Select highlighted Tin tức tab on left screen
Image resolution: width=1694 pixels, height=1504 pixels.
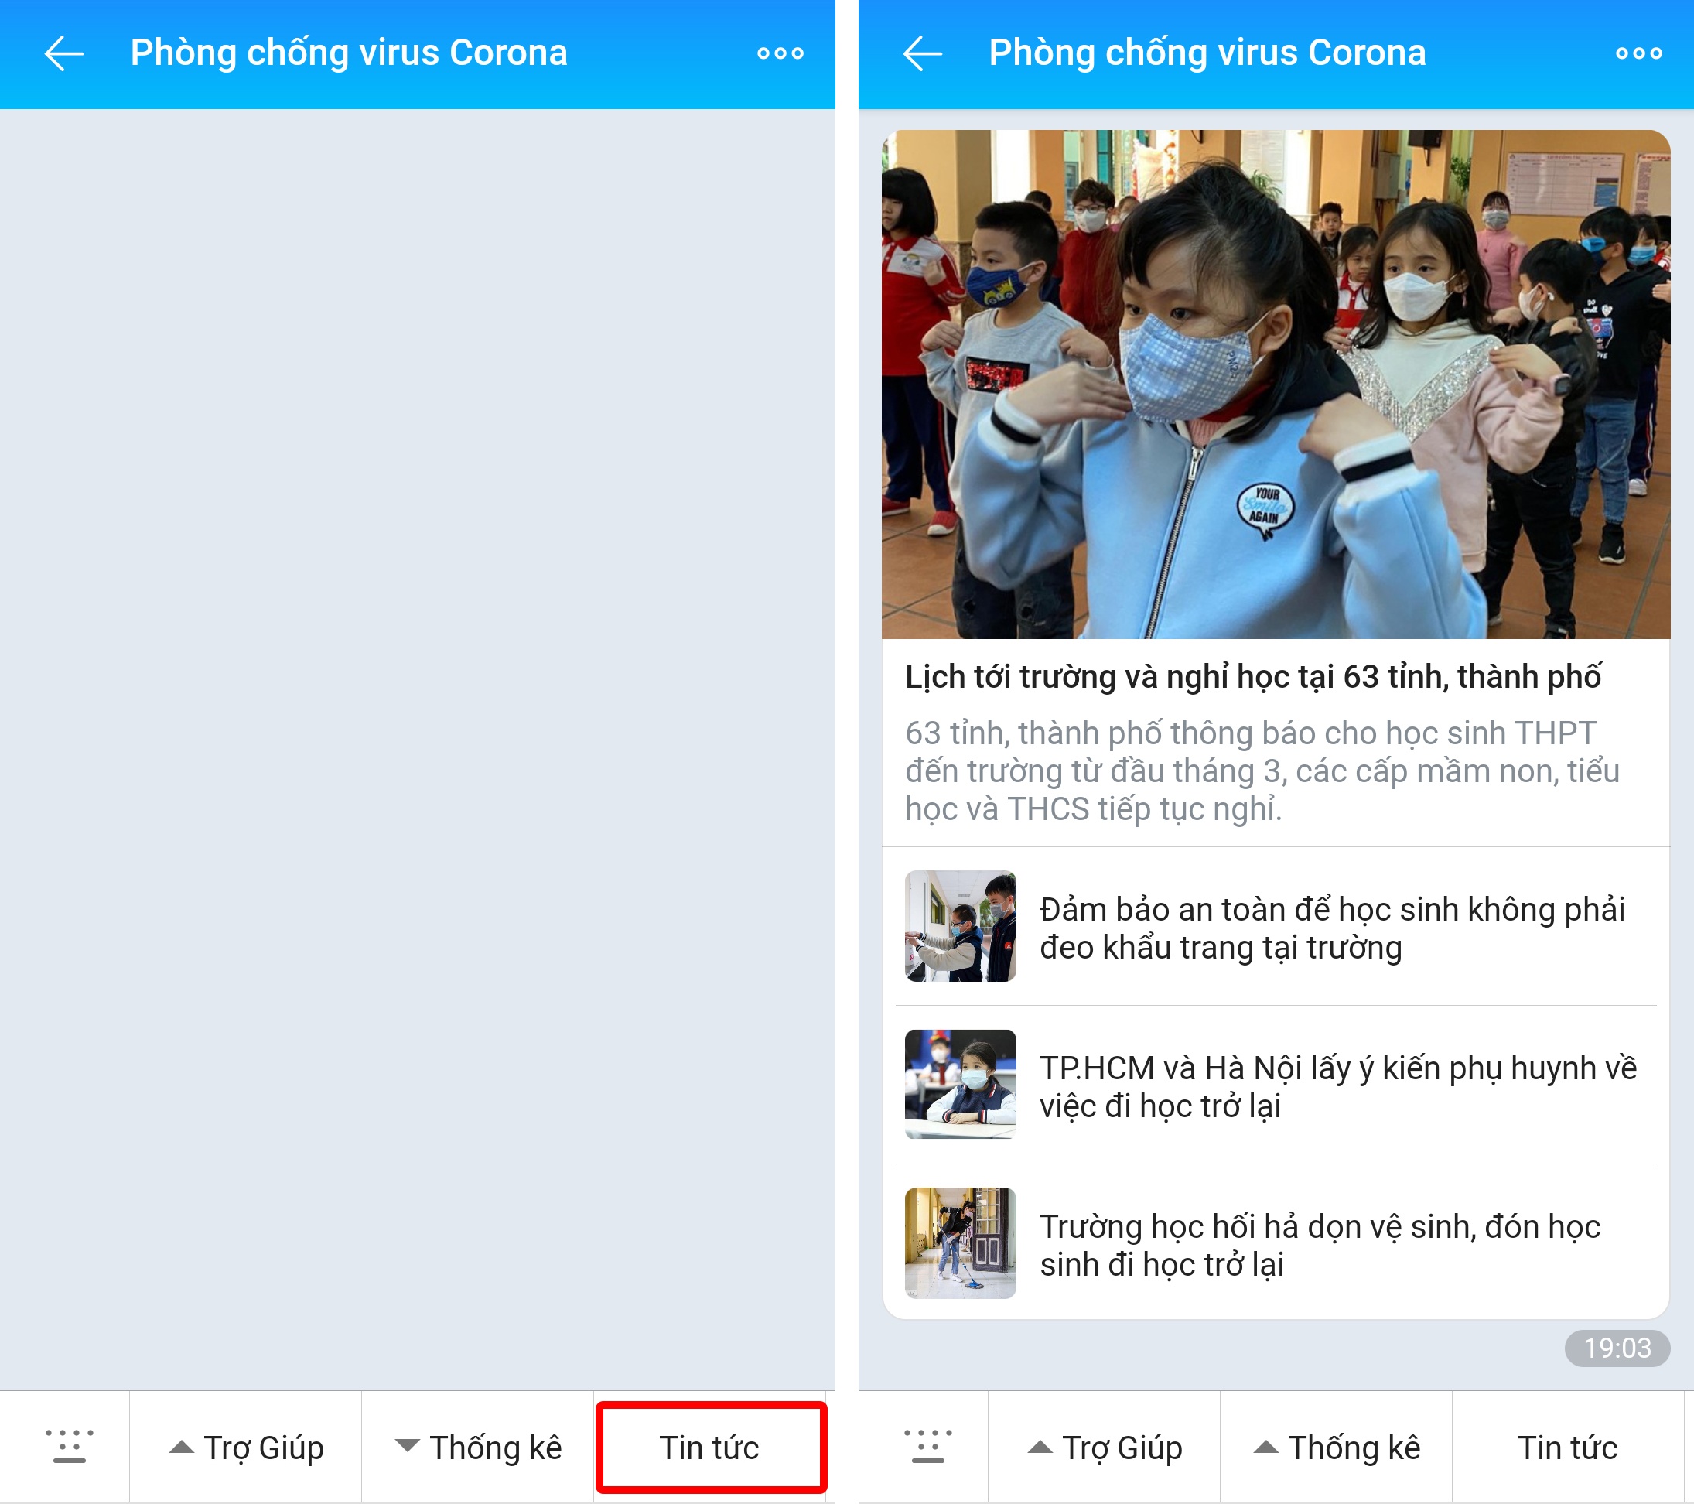pyautogui.click(x=710, y=1448)
